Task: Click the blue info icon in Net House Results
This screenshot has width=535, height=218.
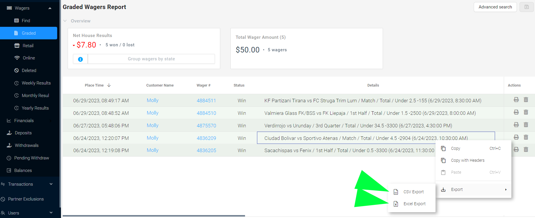Action: (81, 59)
